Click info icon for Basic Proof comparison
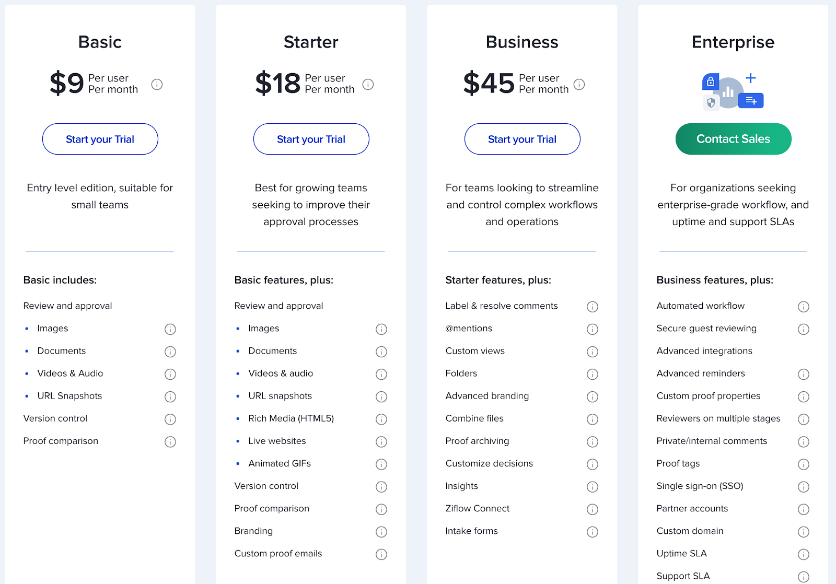Screen dimensions: 836x584 click(x=170, y=442)
